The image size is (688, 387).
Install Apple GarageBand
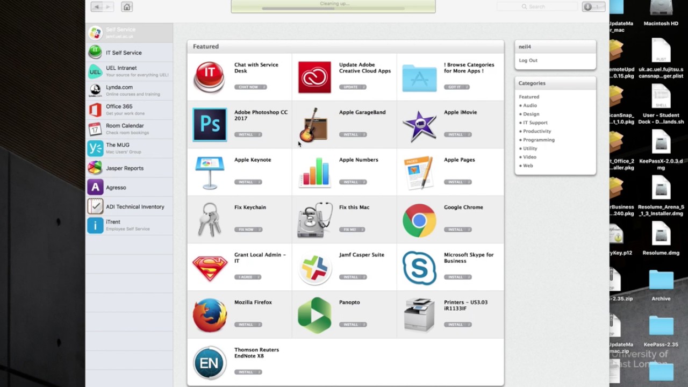[x=353, y=134]
